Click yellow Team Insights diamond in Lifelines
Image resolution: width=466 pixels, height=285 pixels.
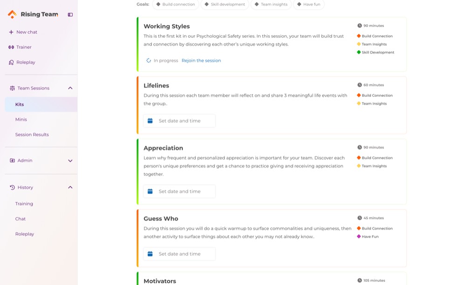[359, 103]
